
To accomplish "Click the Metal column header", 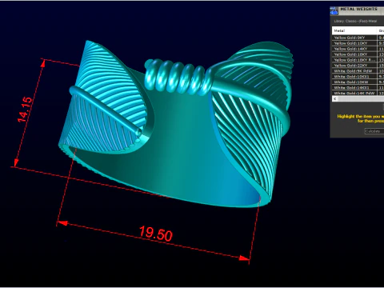I will tap(354, 30).
